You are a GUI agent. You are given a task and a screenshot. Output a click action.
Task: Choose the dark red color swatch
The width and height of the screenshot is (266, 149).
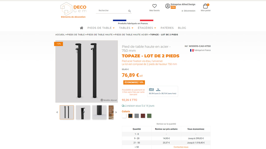(x=143, y=116)
